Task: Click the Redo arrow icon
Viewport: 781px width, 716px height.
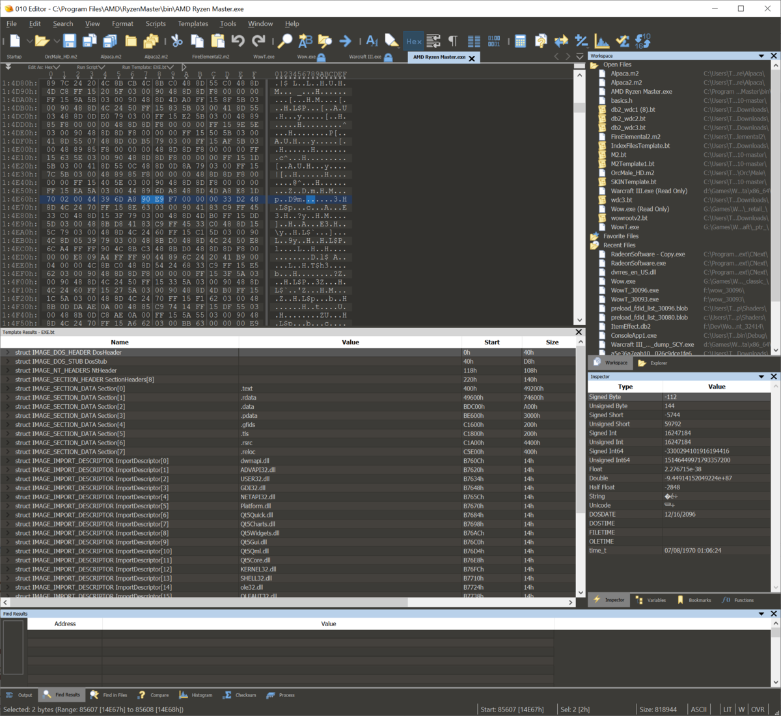Action: (258, 41)
